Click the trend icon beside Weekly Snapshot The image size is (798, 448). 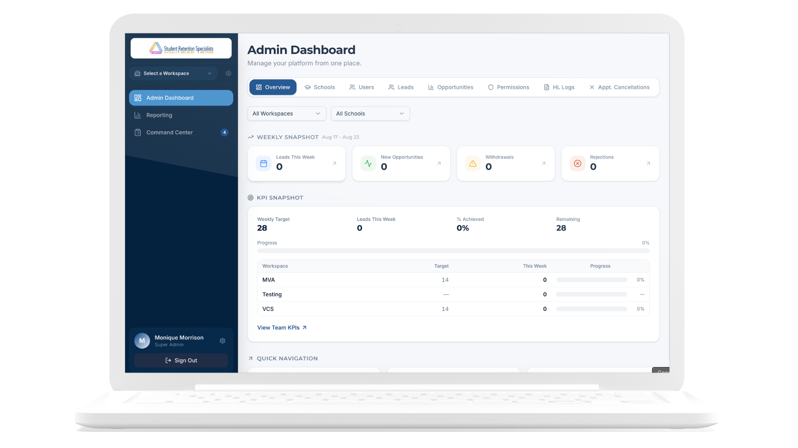(x=251, y=137)
